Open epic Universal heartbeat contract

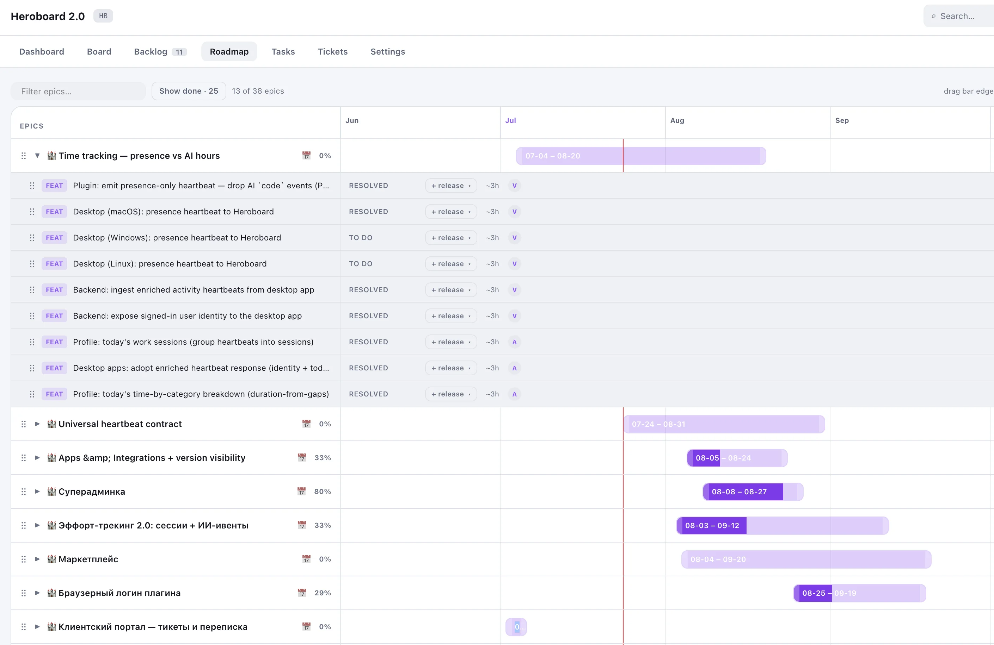tap(120, 424)
